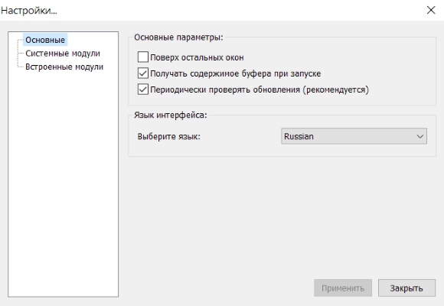Viewport: 444px width, 306px height.
Task: Click the Поверх остальных окон label text
Action: coord(197,57)
